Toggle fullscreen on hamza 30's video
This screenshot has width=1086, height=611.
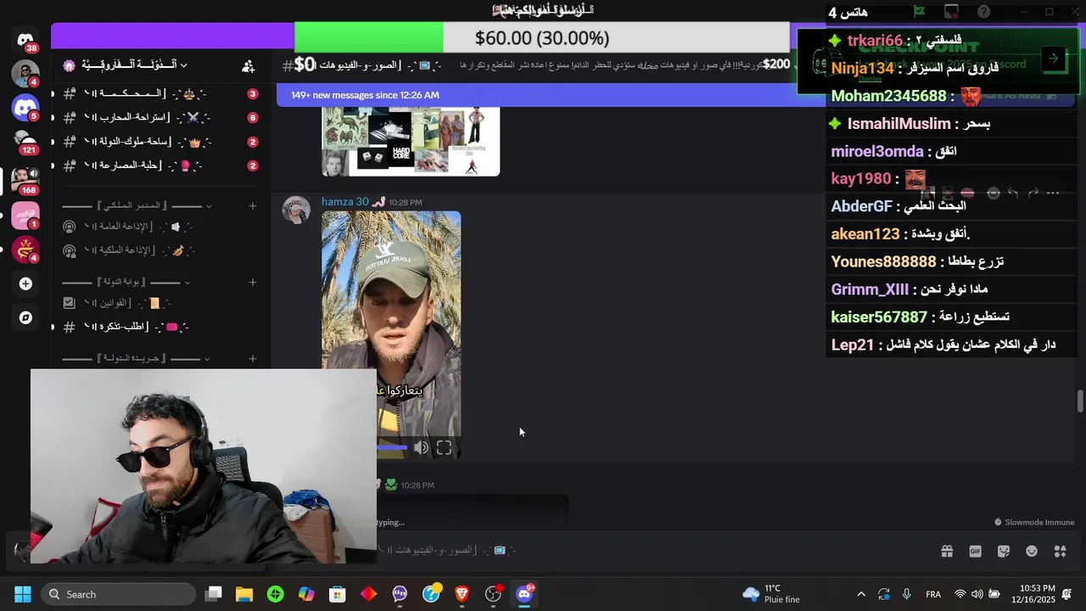[444, 448]
